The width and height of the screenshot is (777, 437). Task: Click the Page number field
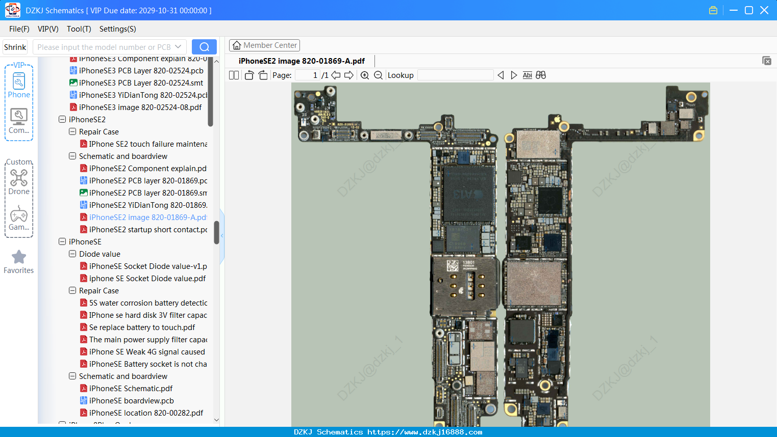point(308,75)
